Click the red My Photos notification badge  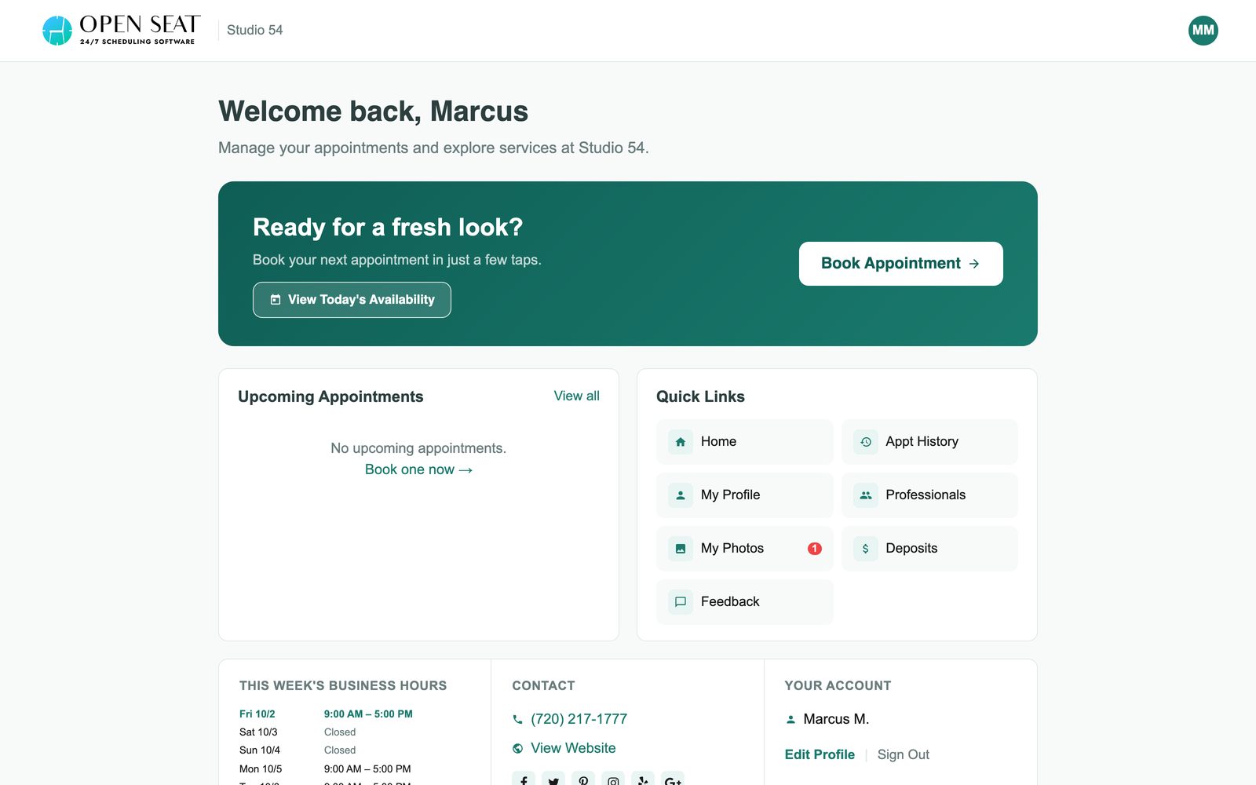(x=815, y=549)
